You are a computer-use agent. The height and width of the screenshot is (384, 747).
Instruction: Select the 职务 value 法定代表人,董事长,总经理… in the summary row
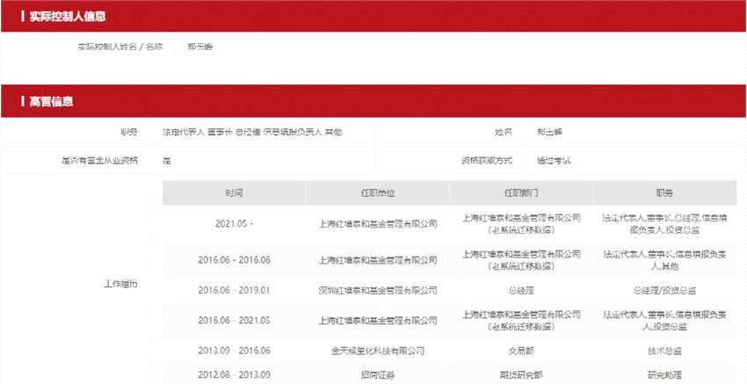[252, 132]
